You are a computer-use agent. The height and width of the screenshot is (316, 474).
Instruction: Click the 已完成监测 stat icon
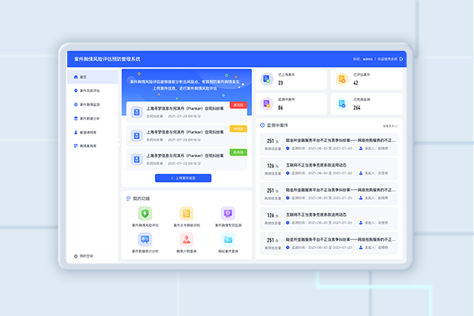341,103
